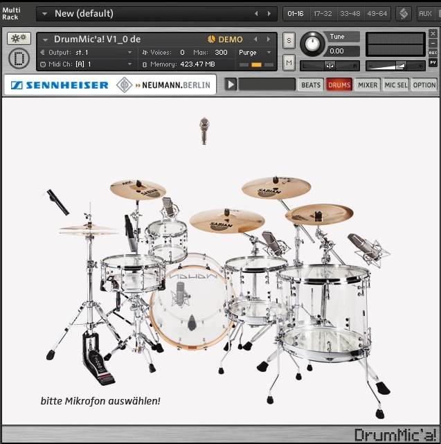Open the DRUMS page

(339, 85)
